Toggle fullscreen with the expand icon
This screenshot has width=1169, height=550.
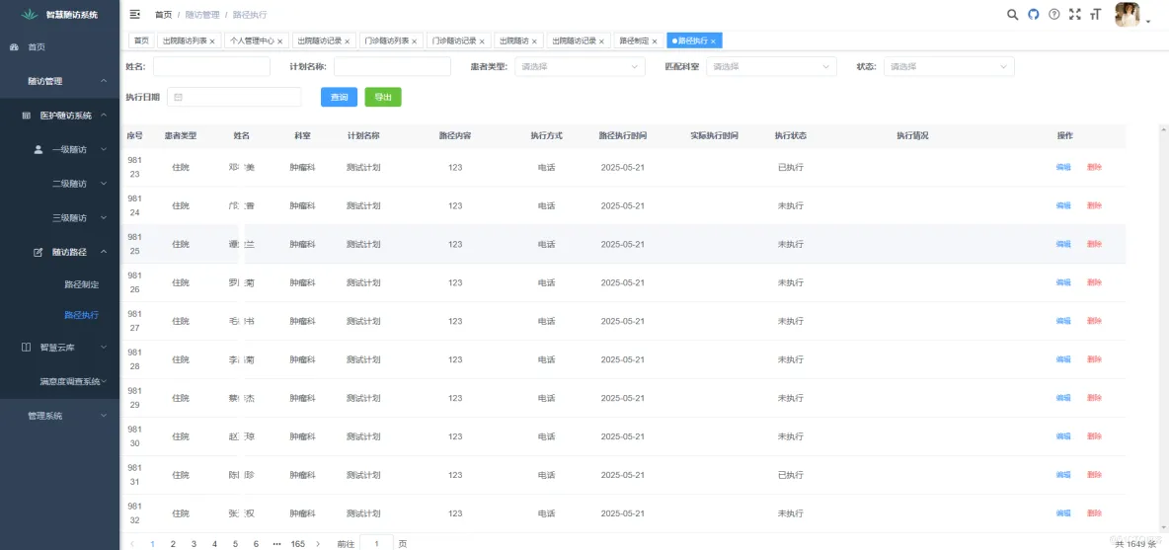1075,14
